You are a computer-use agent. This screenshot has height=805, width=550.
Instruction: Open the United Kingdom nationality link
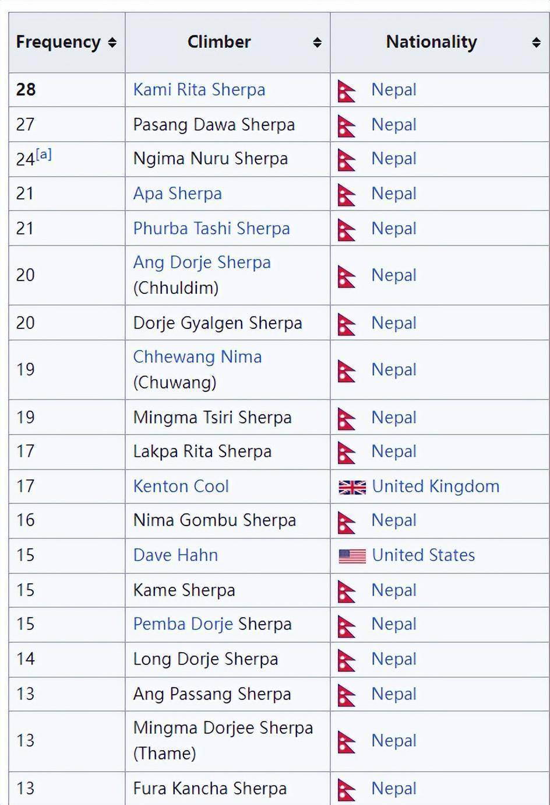[435, 487]
